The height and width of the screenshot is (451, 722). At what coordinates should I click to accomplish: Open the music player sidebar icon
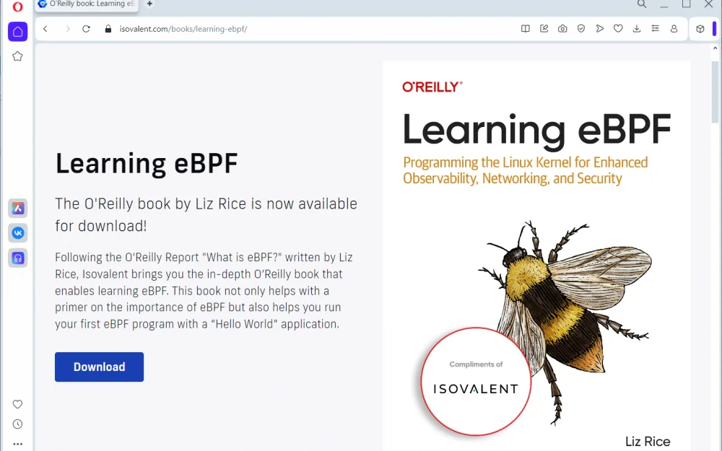tap(18, 258)
